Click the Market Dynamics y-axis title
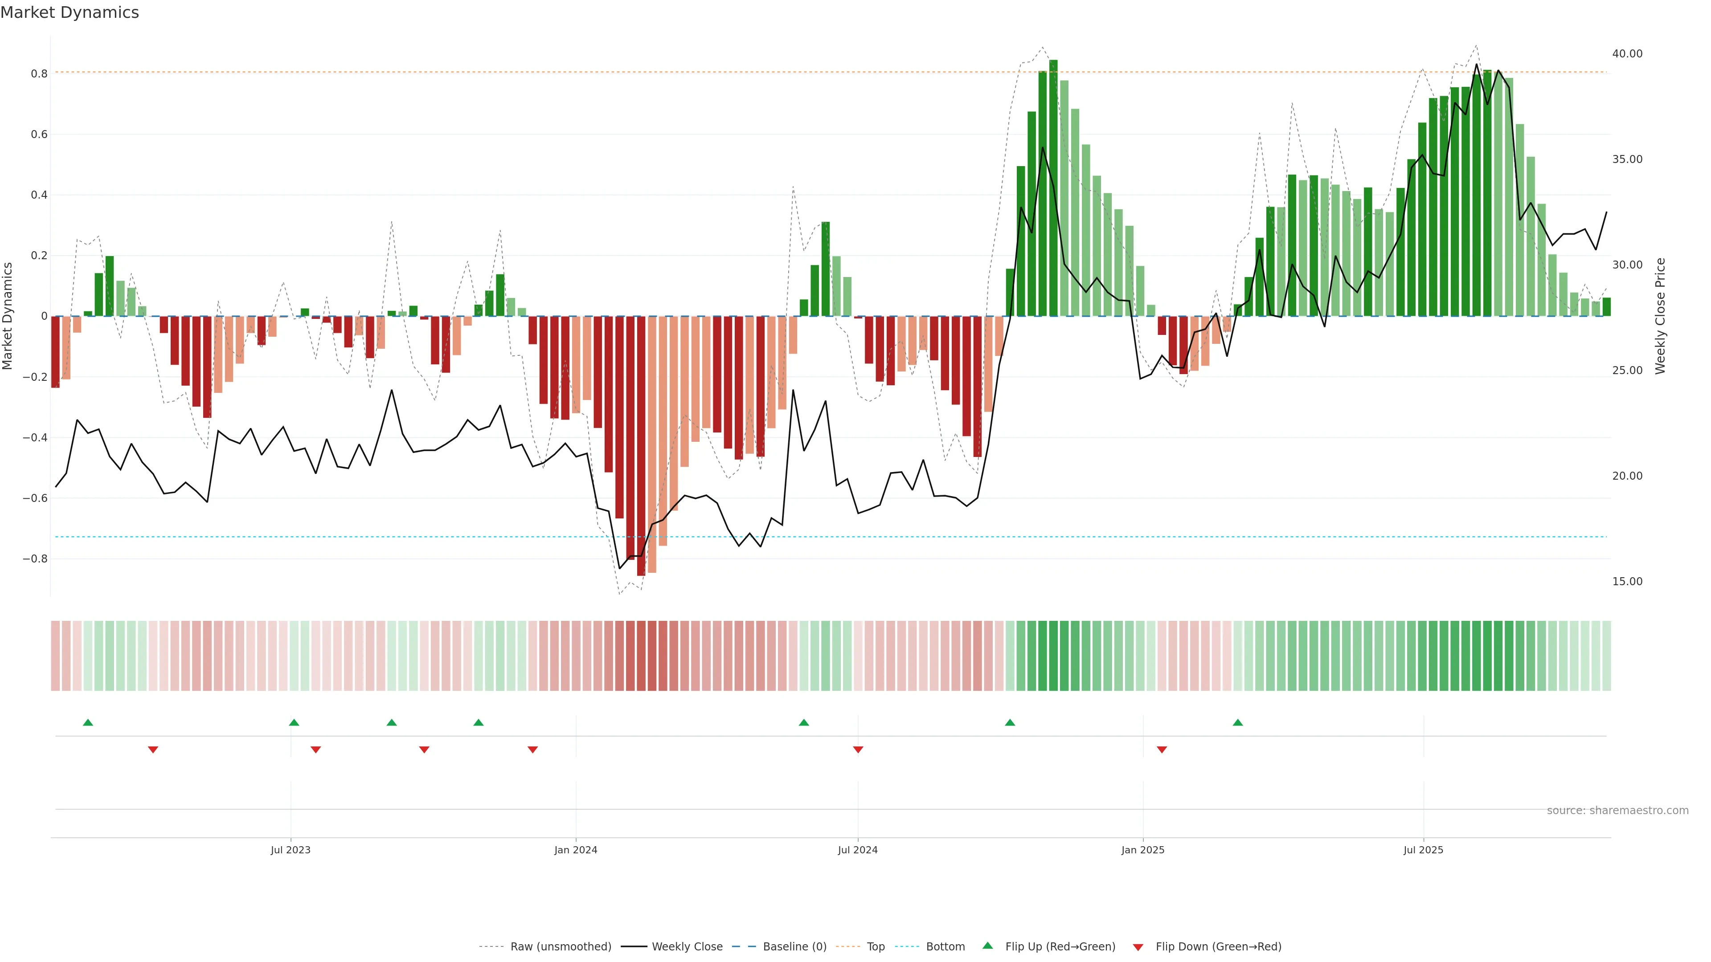This screenshot has width=1711, height=962. coord(8,316)
